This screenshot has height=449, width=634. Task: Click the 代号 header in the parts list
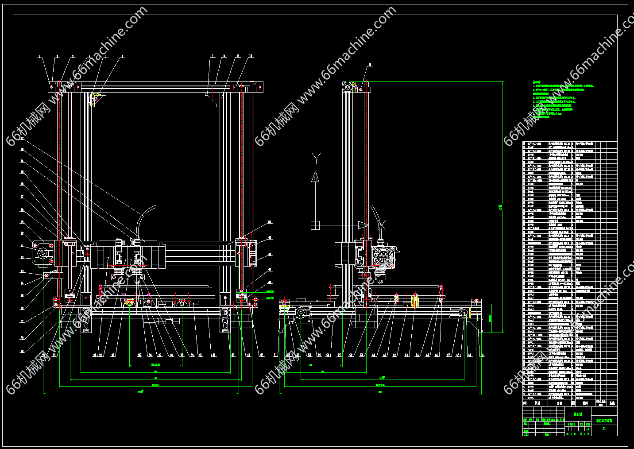[537, 403]
